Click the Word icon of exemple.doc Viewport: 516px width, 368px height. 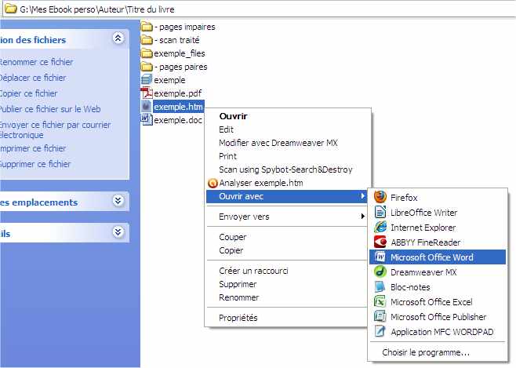point(147,119)
